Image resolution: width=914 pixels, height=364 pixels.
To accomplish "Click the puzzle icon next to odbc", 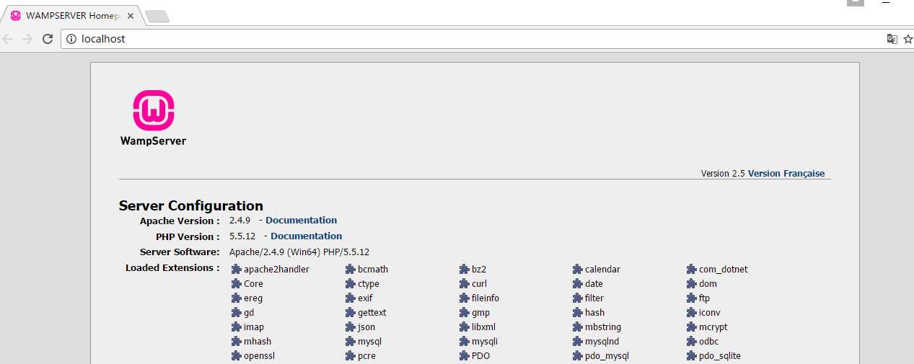I will tap(692, 342).
